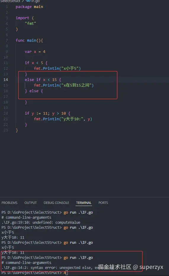Click the 'var x = 4' statement
Screen dimensions: 169x276
(x=35, y=52)
